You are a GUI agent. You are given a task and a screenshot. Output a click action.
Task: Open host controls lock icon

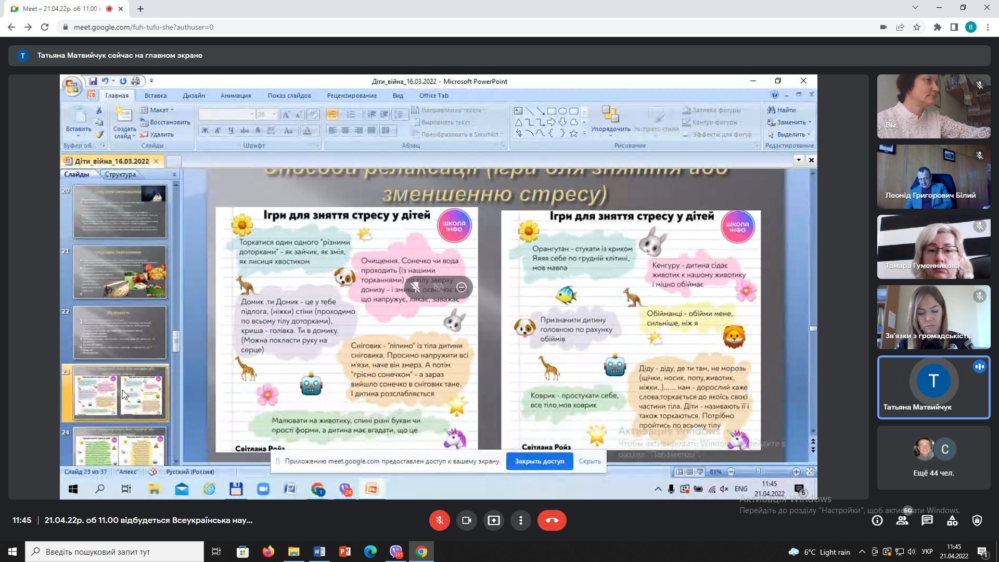point(977,520)
